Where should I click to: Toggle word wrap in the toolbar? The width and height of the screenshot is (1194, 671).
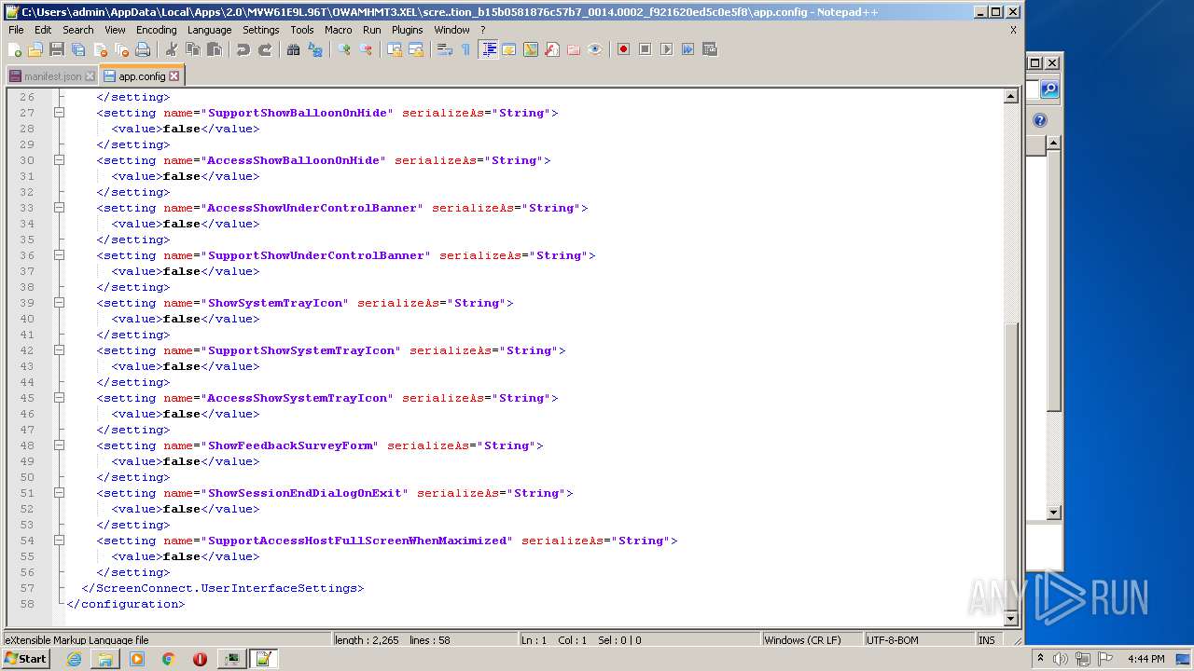[445, 49]
